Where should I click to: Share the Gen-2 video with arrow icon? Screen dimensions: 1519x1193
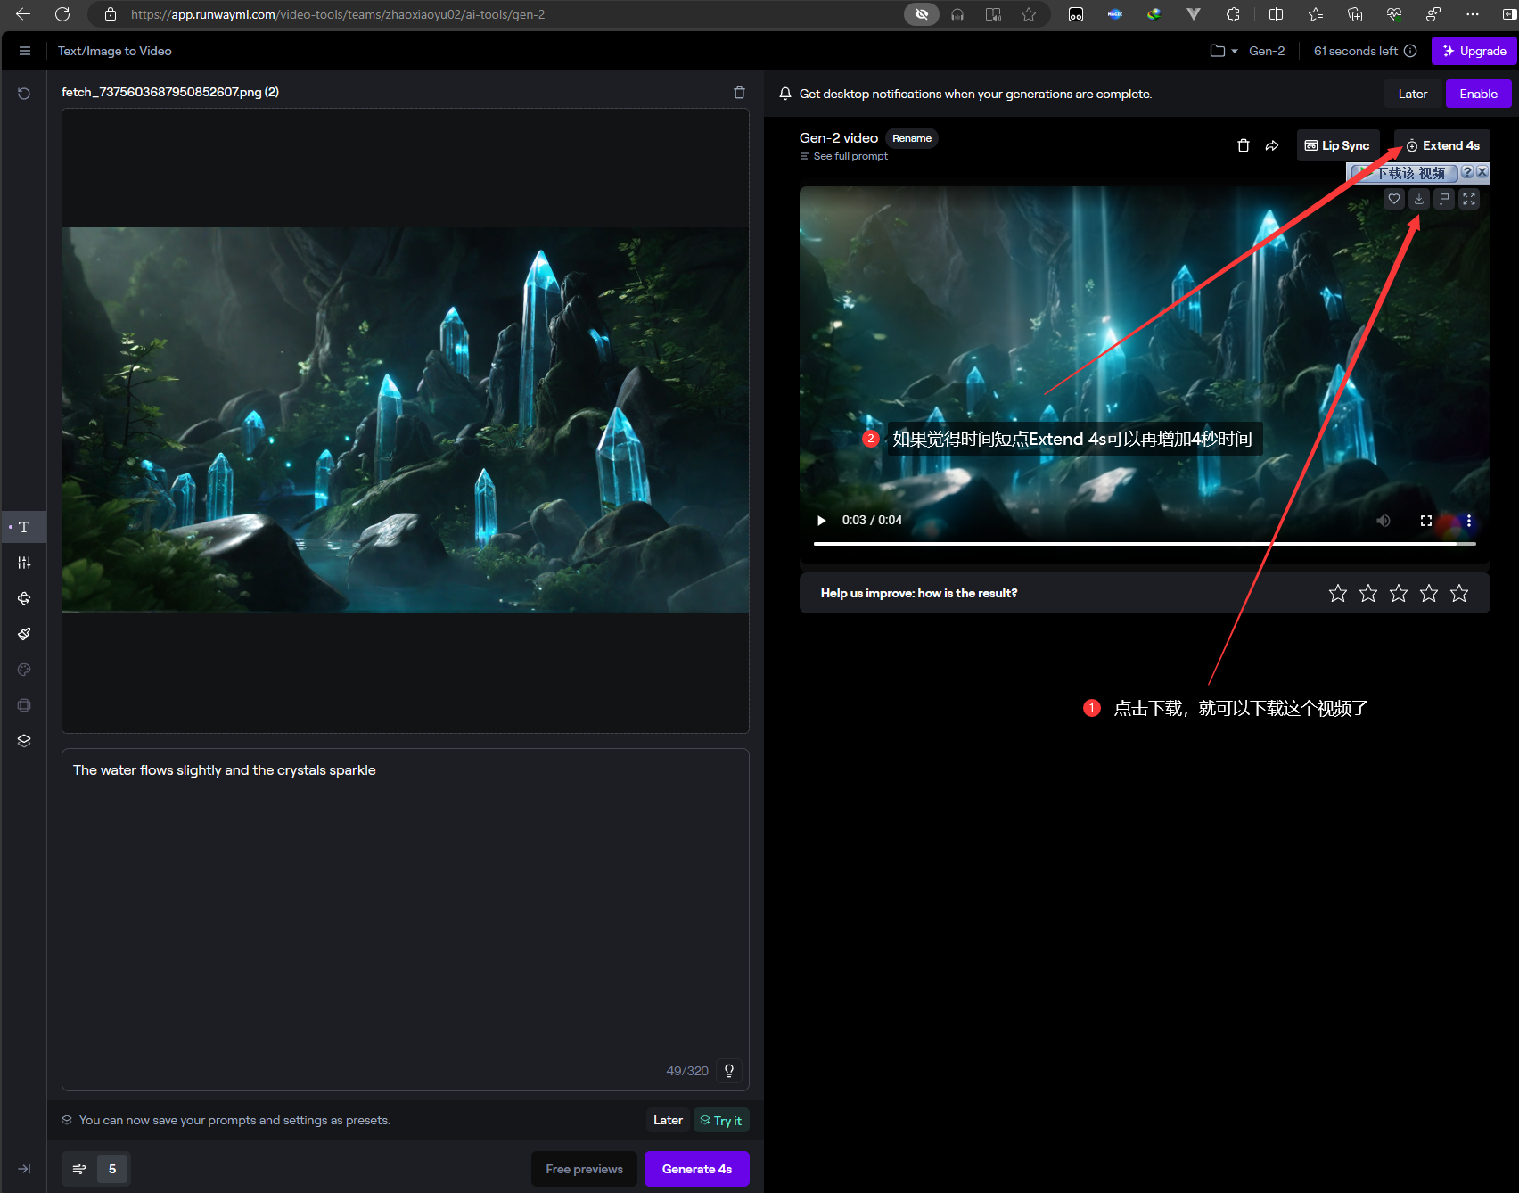click(1272, 145)
